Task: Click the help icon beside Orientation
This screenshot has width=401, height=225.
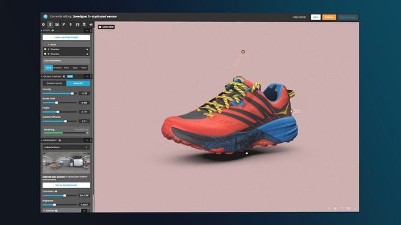Action: click(x=56, y=191)
